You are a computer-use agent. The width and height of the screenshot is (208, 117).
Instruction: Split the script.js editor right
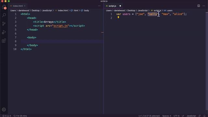199,6
